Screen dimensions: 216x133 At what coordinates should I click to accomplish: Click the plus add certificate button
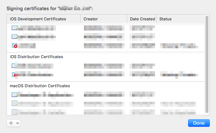pyautogui.click(x=11, y=123)
